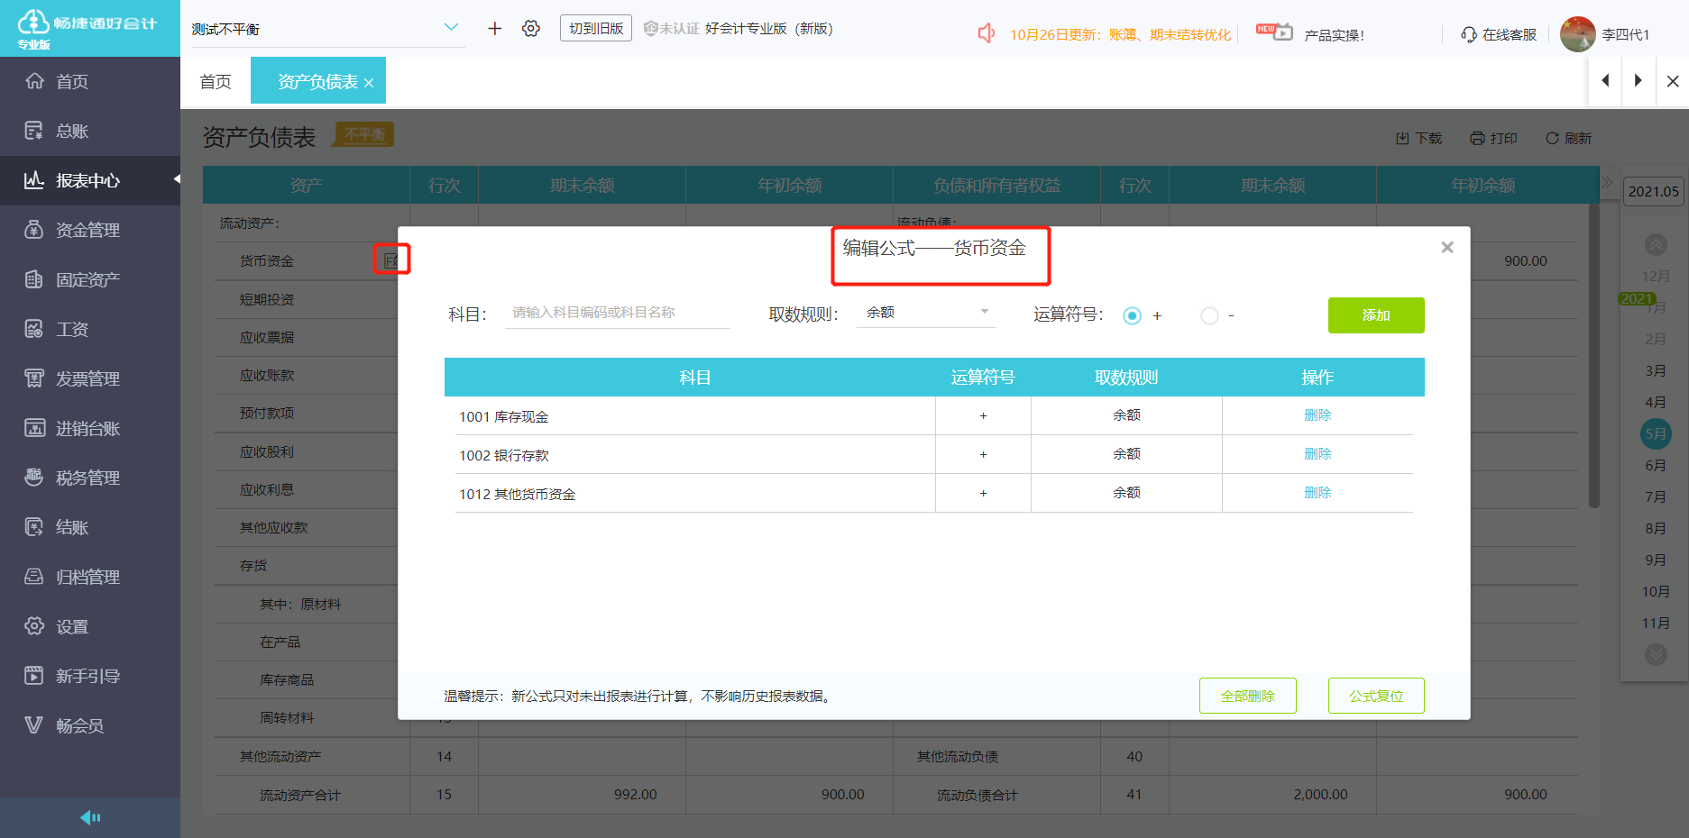Screen dimensions: 1689x838
Task: Switch to the 首页 tab
Action: pos(216,82)
